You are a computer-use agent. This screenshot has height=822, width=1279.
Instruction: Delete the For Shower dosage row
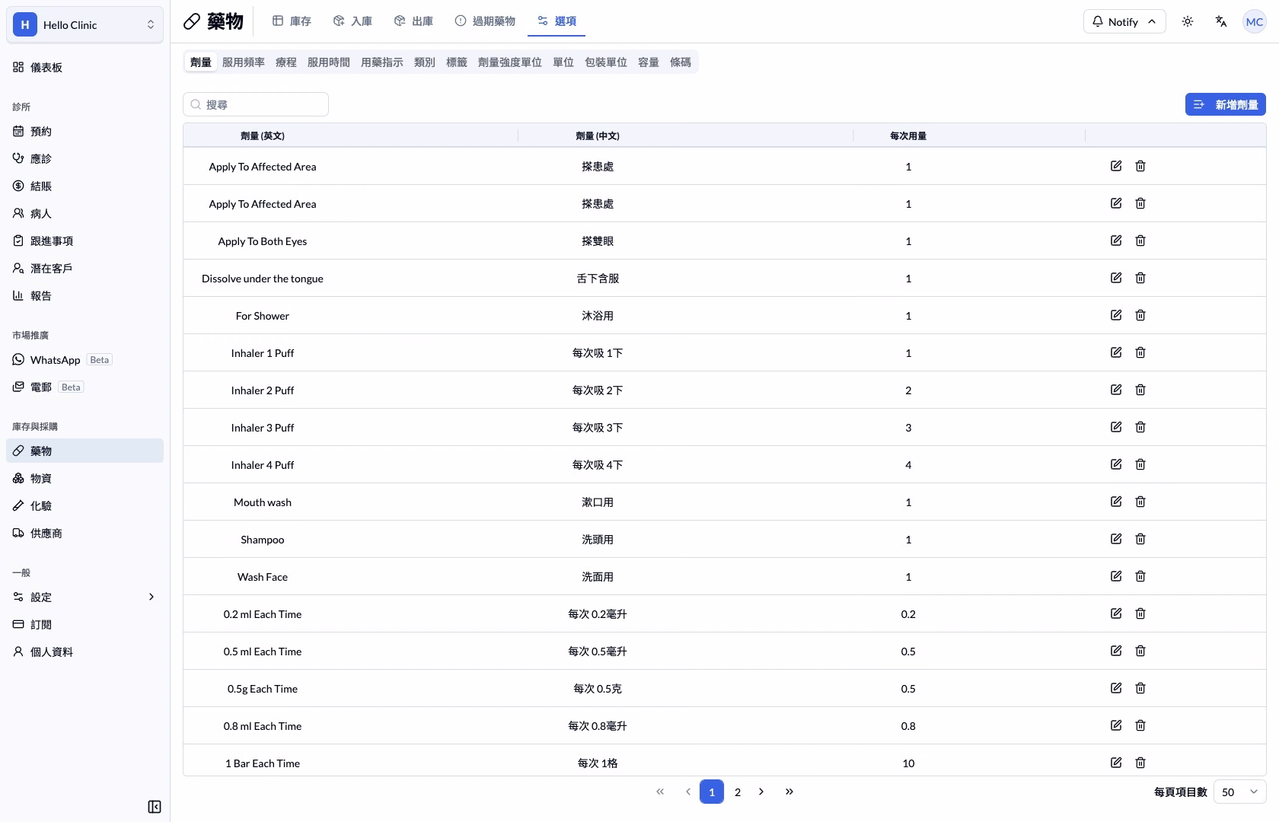coord(1140,315)
